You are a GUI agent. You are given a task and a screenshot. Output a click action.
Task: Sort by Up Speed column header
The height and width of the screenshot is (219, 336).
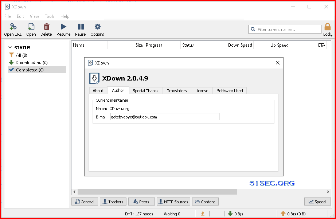coord(272,45)
